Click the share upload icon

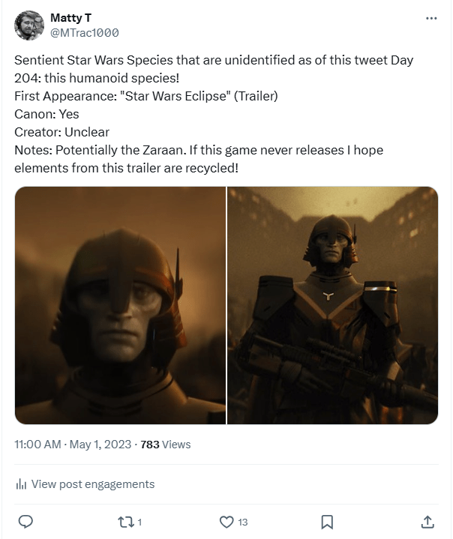pyautogui.click(x=427, y=522)
